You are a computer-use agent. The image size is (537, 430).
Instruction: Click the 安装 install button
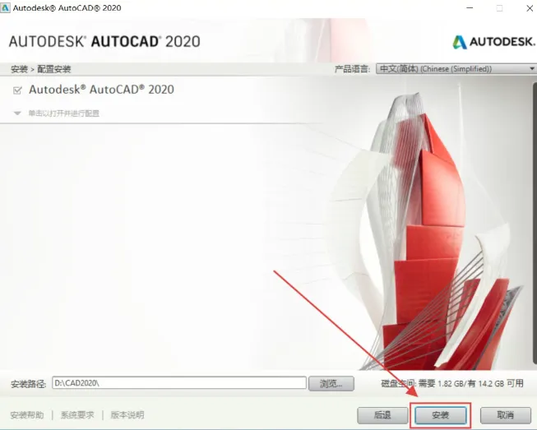pos(441,415)
